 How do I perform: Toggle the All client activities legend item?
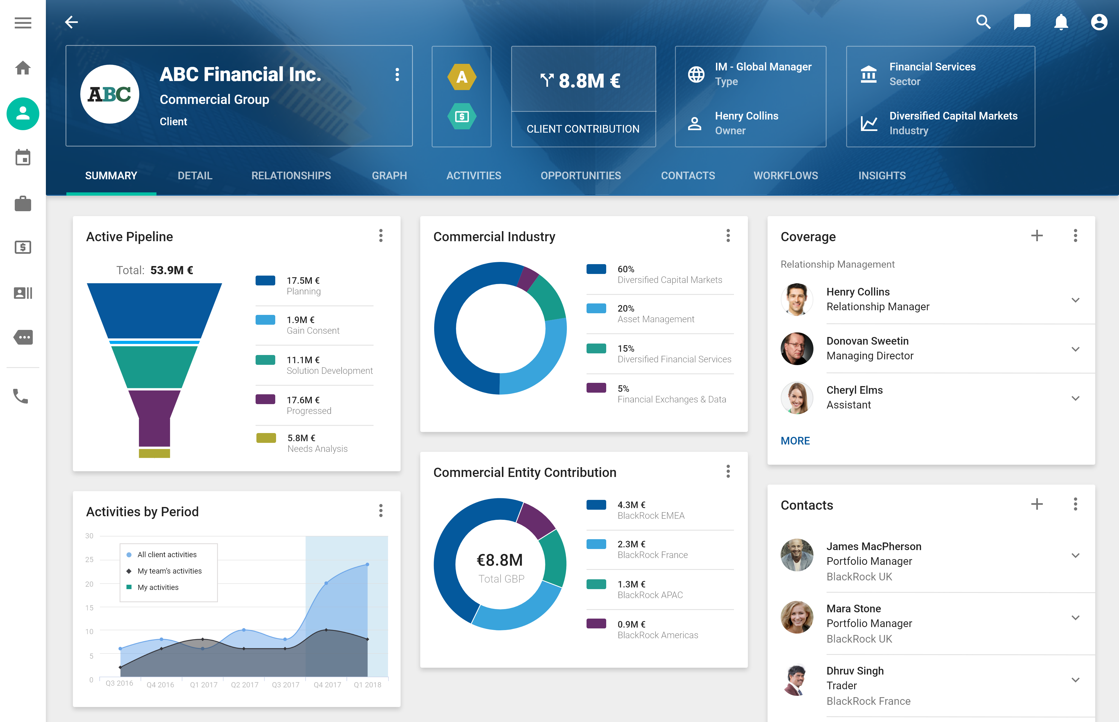tap(167, 555)
